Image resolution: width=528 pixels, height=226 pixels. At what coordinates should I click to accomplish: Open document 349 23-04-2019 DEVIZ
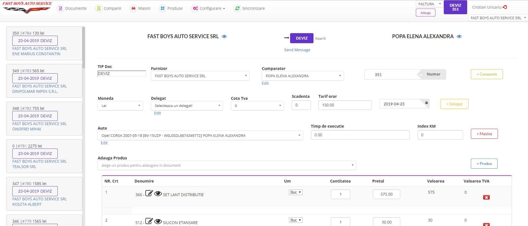coord(35,78)
